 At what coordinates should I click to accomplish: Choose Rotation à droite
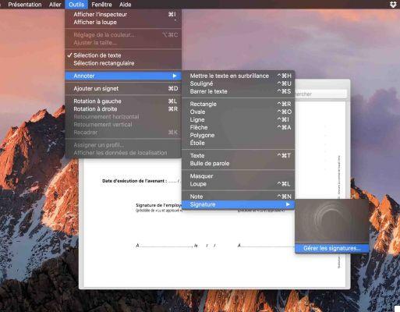[123, 109]
